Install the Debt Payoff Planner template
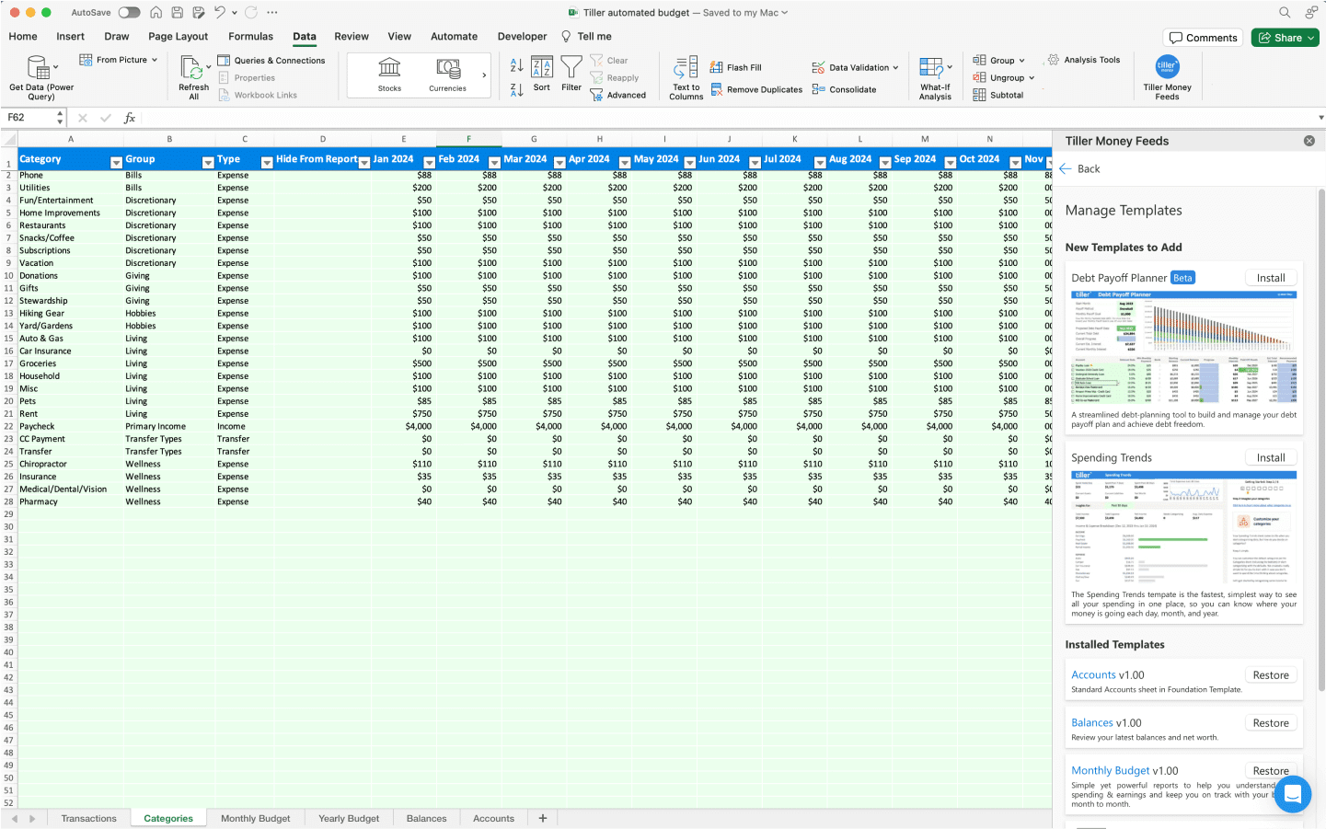Image resolution: width=1326 pixels, height=829 pixels. [1271, 278]
